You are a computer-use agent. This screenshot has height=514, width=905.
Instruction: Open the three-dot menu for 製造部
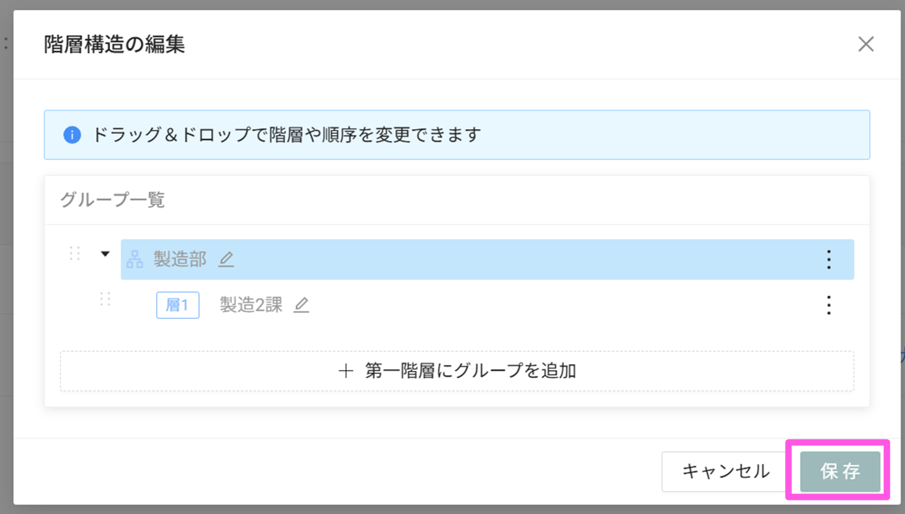pyautogui.click(x=828, y=260)
